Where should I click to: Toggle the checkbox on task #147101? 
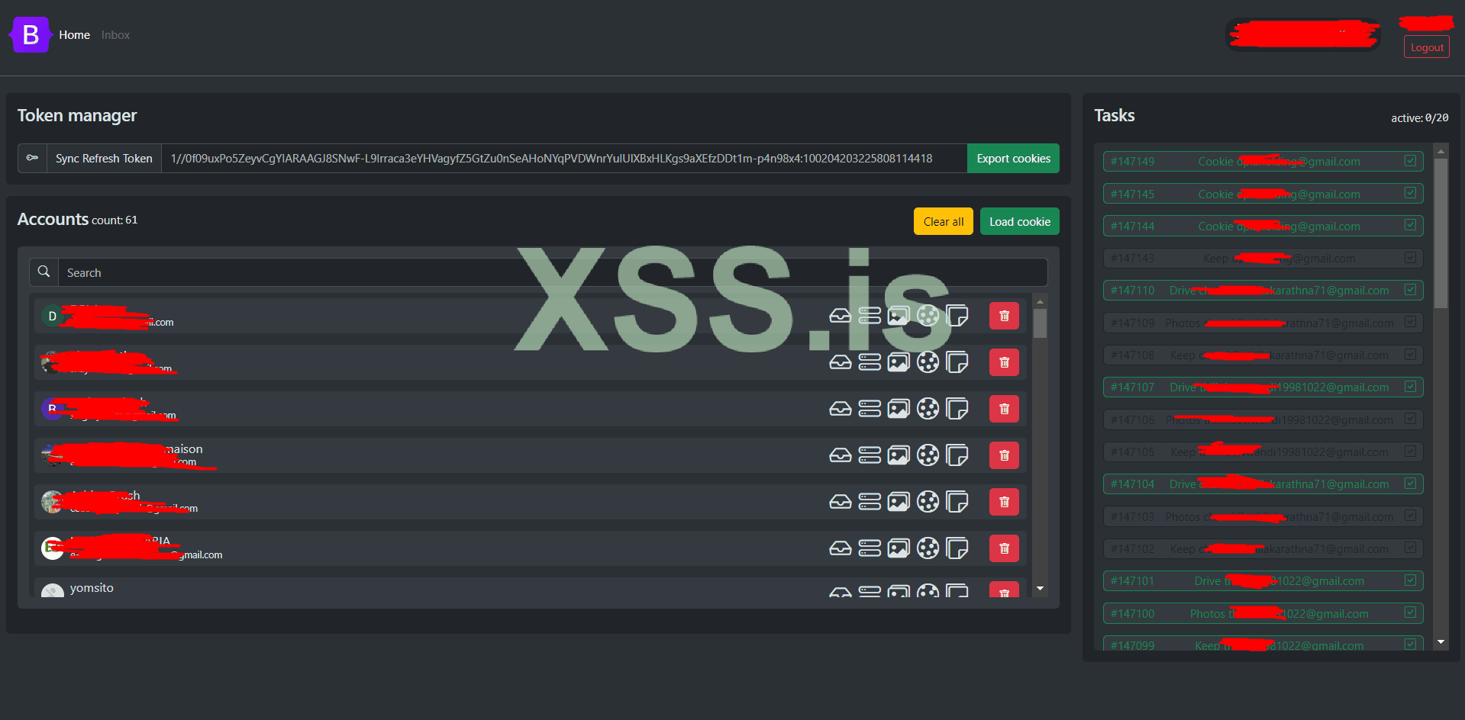click(1410, 580)
